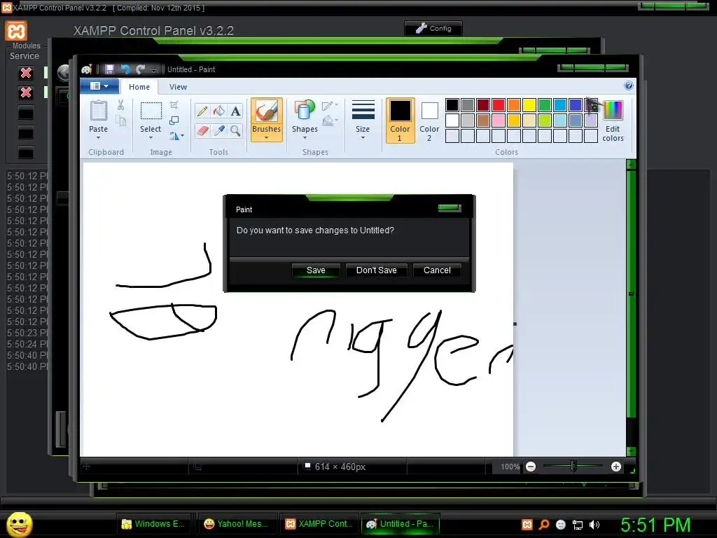Viewport: 717px width, 538px height.
Task: Click the first red X service toggle in XAMPP
Action: pos(26,73)
